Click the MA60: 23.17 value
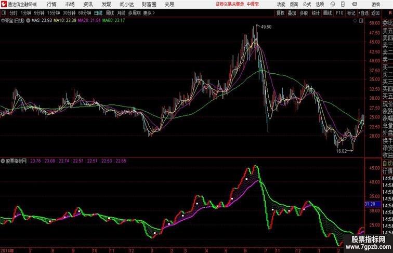 click(x=113, y=21)
